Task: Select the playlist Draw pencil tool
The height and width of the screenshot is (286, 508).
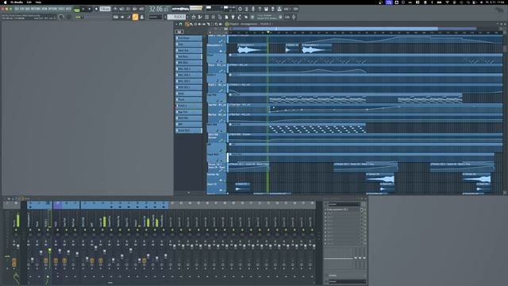Action: (x=187, y=24)
